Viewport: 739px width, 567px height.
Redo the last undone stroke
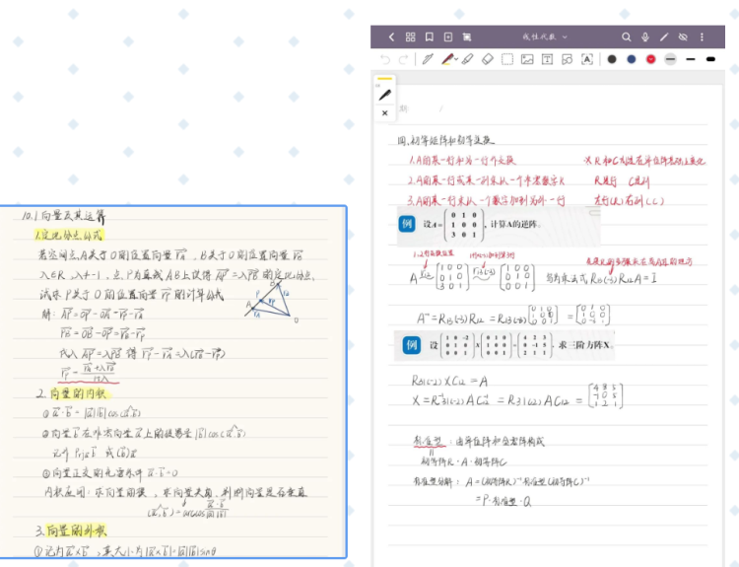pyautogui.click(x=403, y=59)
